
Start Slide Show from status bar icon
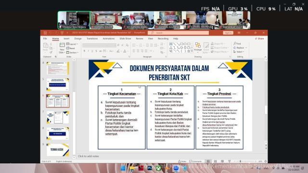[229, 161]
